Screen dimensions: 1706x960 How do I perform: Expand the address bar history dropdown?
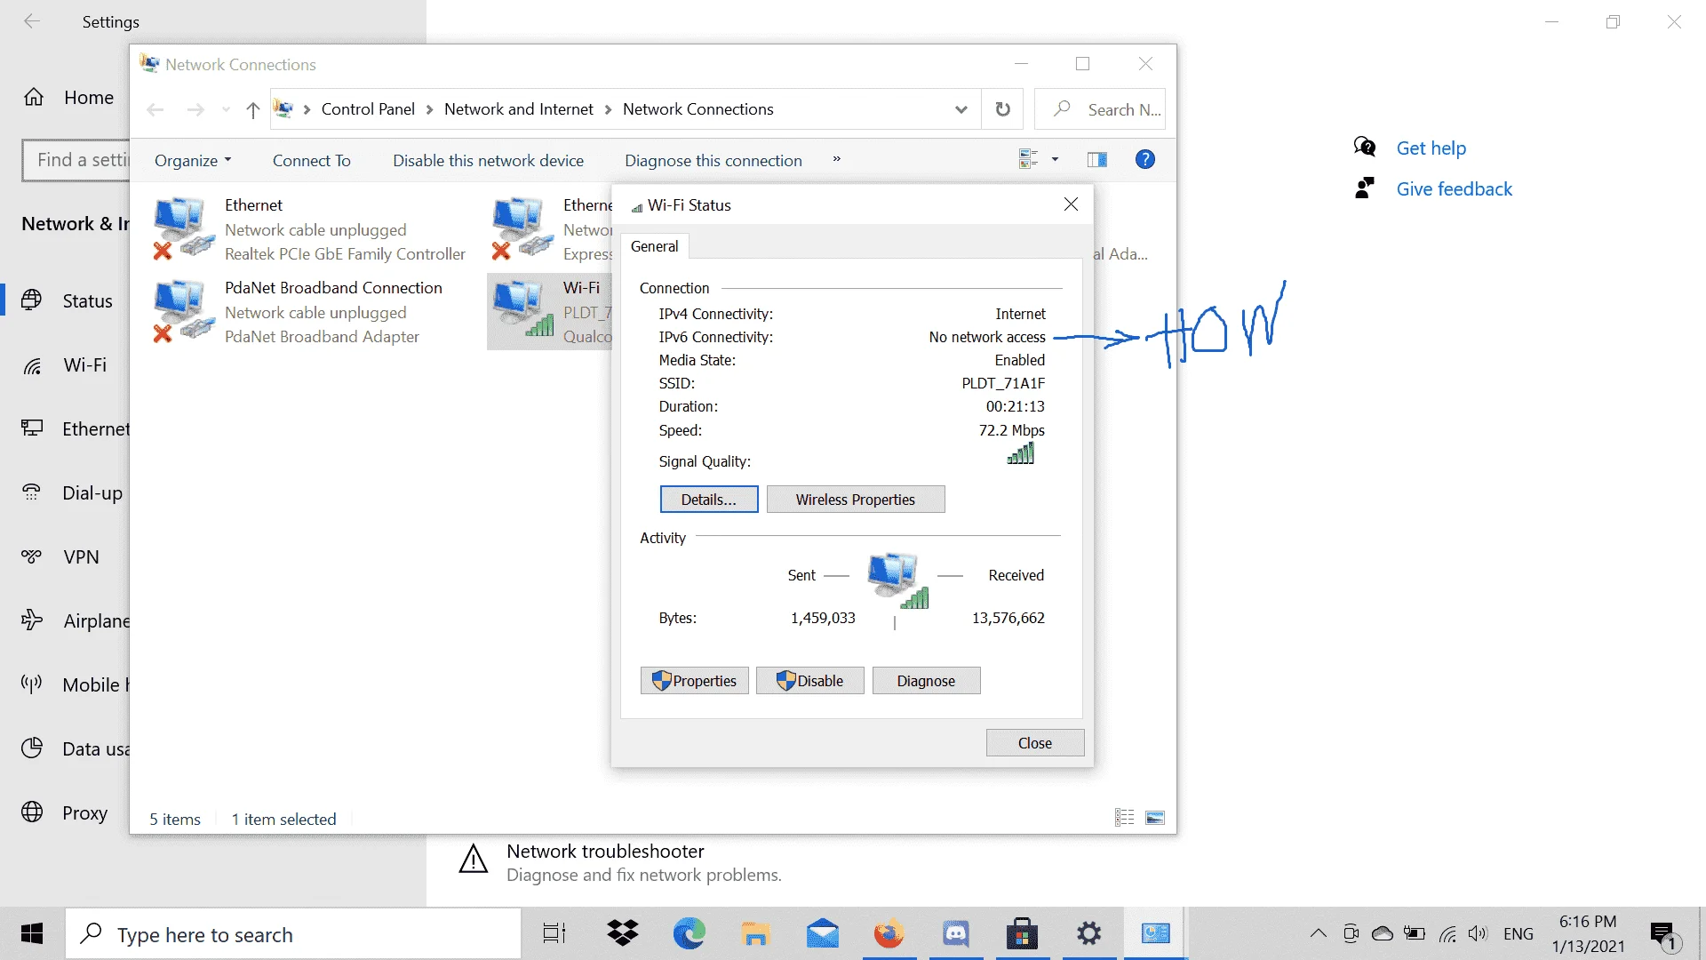tap(961, 109)
